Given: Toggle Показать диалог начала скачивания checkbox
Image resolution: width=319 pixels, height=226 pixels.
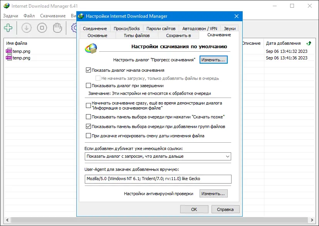Looking at the screenshot, I should tap(88, 70).
